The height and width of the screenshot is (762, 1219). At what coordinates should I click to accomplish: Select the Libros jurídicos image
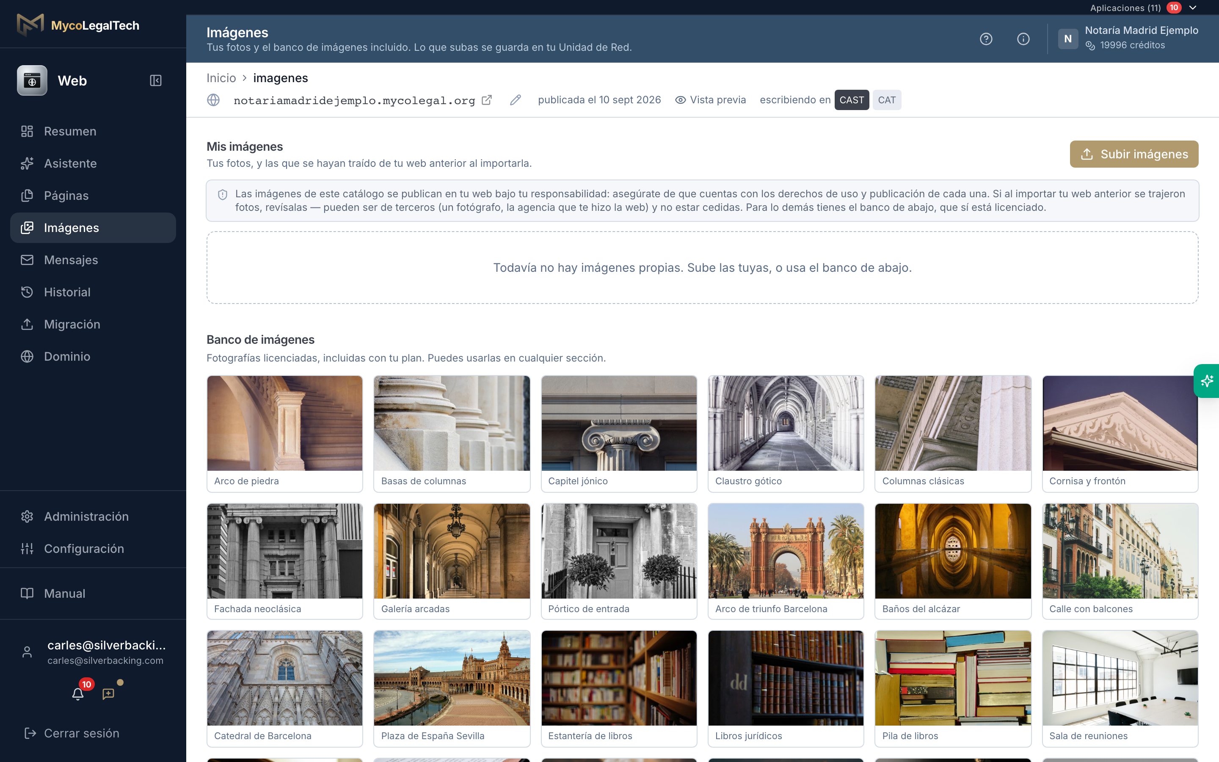[786, 689]
